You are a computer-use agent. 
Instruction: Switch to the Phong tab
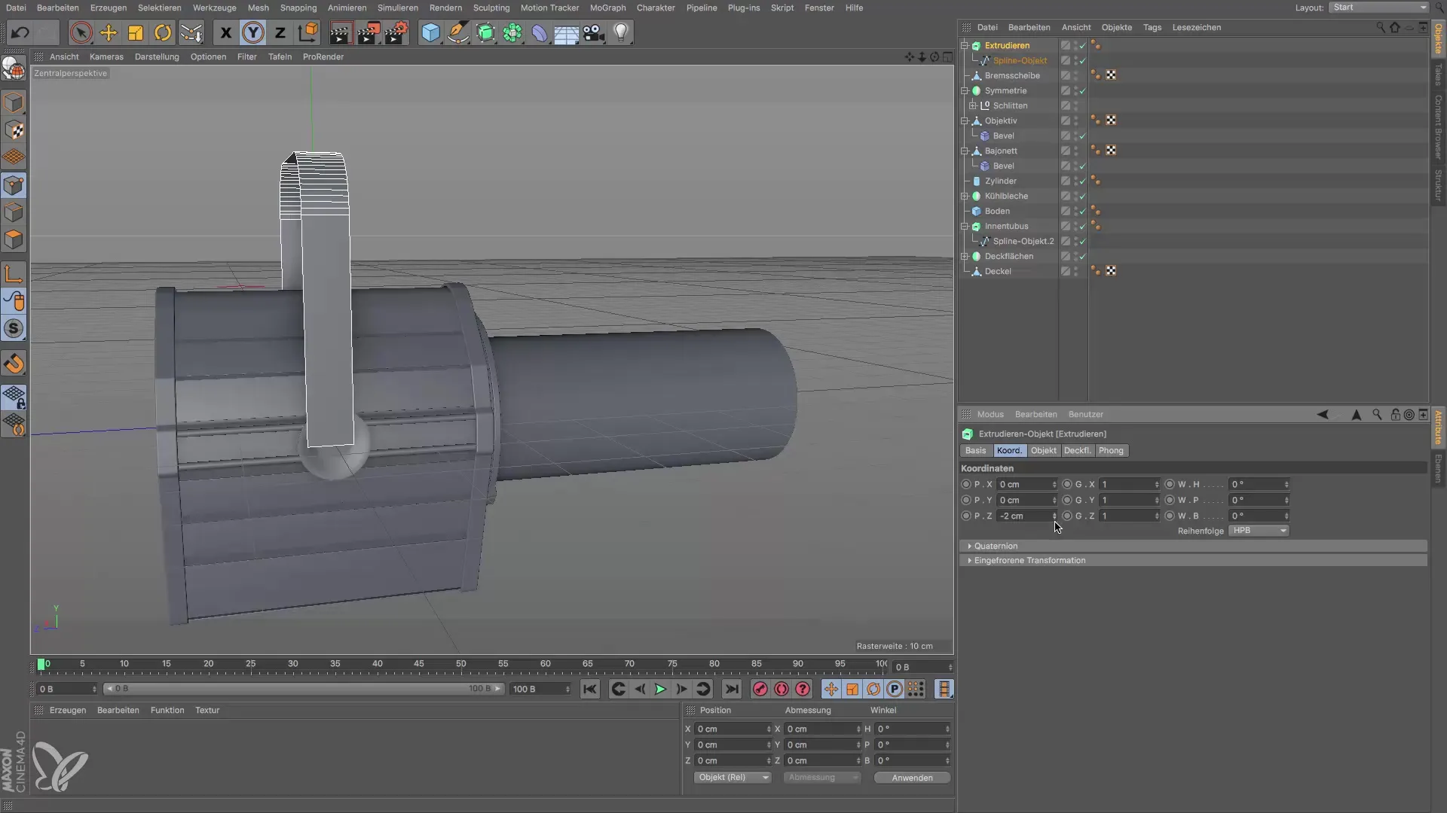1111,450
